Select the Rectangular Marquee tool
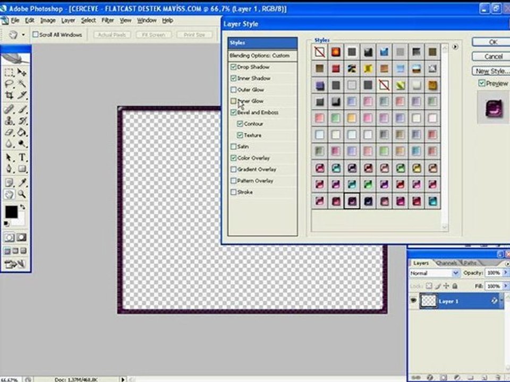The width and height of the screenshot is (510, 382). coord(9,72)
